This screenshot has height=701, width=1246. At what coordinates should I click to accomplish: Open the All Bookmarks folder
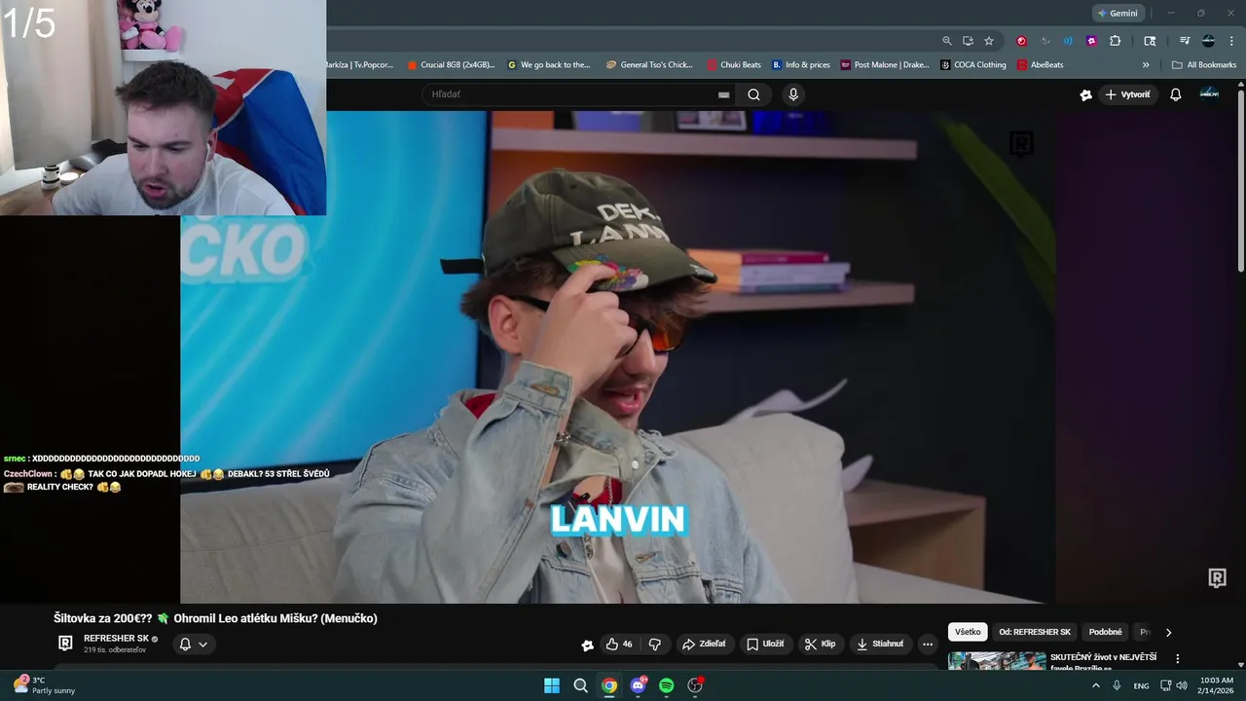1204,65
